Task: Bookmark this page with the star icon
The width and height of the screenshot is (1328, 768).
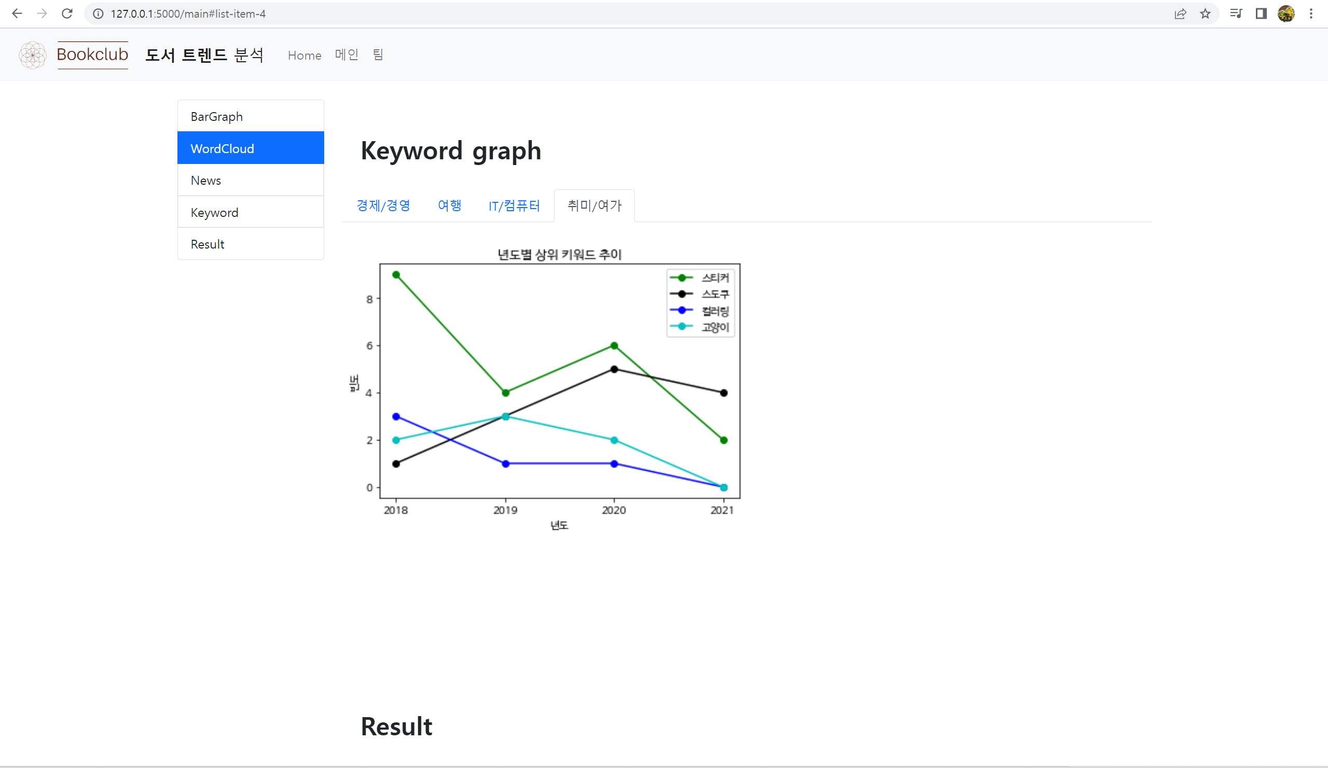Action: (1205, 13)
